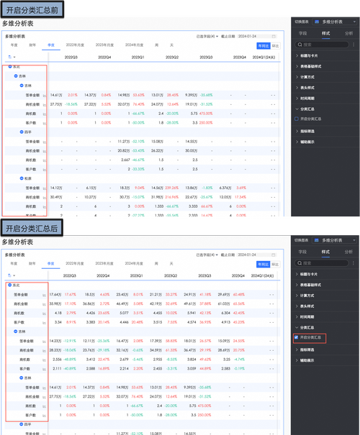Viewport: 360px width, 435px height.
Task: Select 2022年月度 tab in upper table
Action: [75, 45]
